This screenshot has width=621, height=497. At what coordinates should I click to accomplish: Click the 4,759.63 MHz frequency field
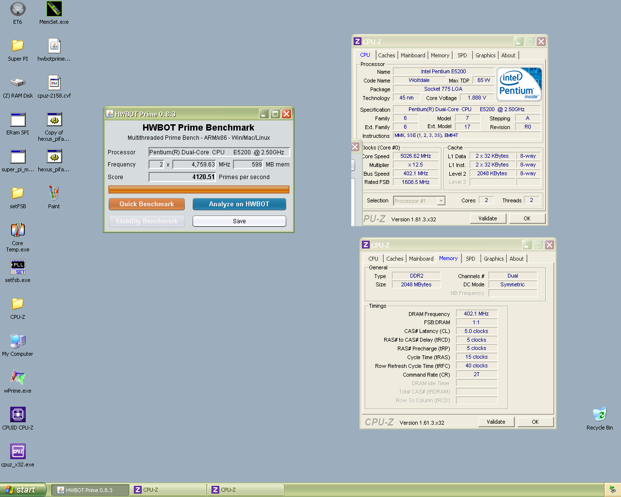[194, 165]
